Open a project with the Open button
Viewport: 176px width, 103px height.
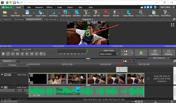[x=5, y=13]
